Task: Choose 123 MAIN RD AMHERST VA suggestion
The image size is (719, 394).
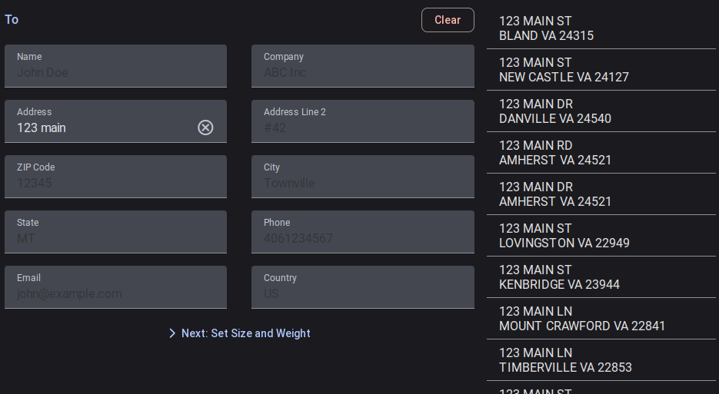Action: point(601,153)
